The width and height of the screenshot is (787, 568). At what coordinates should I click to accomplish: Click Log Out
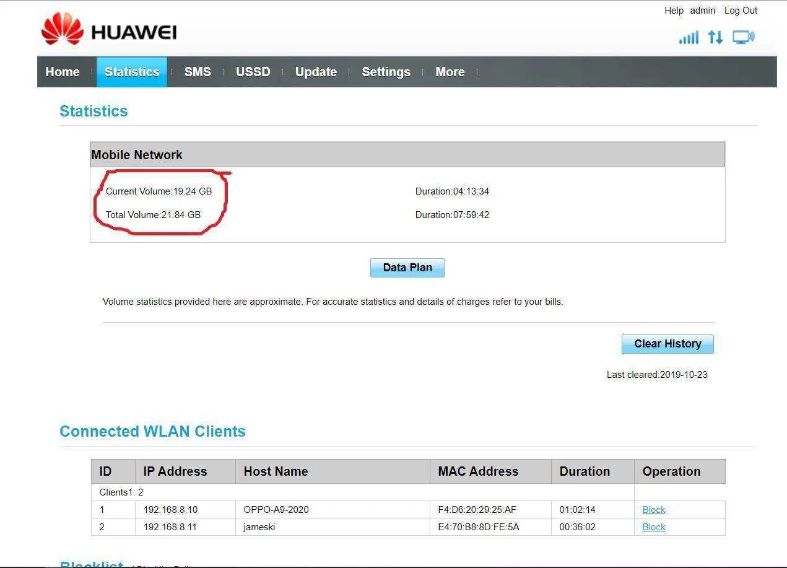coord(741,11)
